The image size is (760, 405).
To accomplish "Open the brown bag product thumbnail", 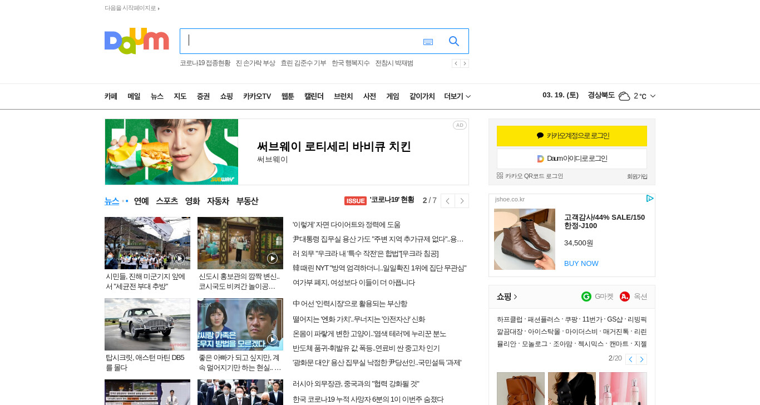I will pyautogui.click(x=521, y=388).
